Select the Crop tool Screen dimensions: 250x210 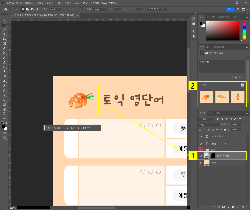pyautogui.click(x=4, y=39)
